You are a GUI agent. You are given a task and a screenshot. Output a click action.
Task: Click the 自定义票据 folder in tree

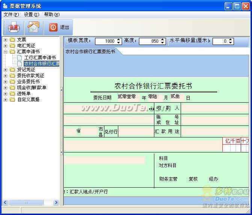[28, 100]
